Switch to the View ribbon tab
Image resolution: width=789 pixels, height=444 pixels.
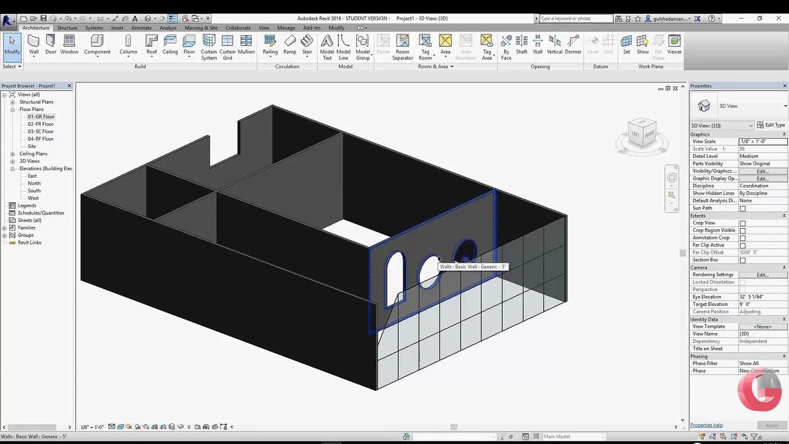click(264, 28)
